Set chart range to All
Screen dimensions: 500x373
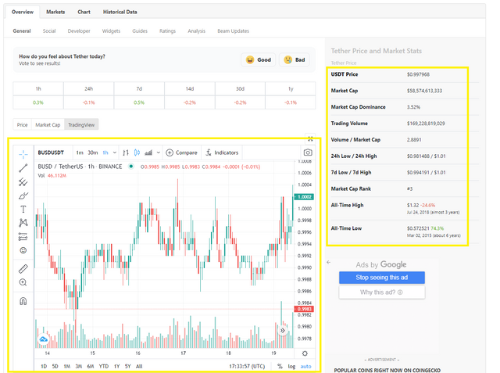(x=139, y=366)
